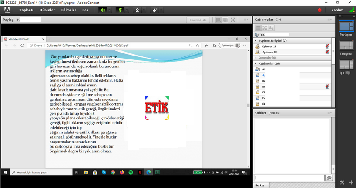The height and width of the screenshot is (188, 356).
Task: Select the Paylaşım layout thumbnail
Action: 346,27
